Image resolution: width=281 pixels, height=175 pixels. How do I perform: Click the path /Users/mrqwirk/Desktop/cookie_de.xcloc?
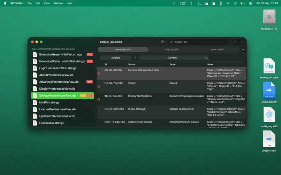click(53, 49)
